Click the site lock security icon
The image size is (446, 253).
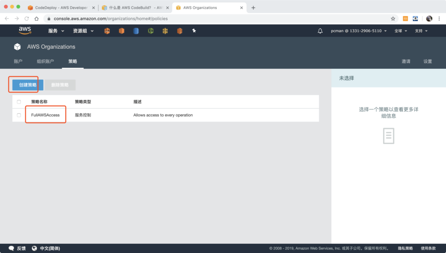pyautogui.click(x=49, y=18)
